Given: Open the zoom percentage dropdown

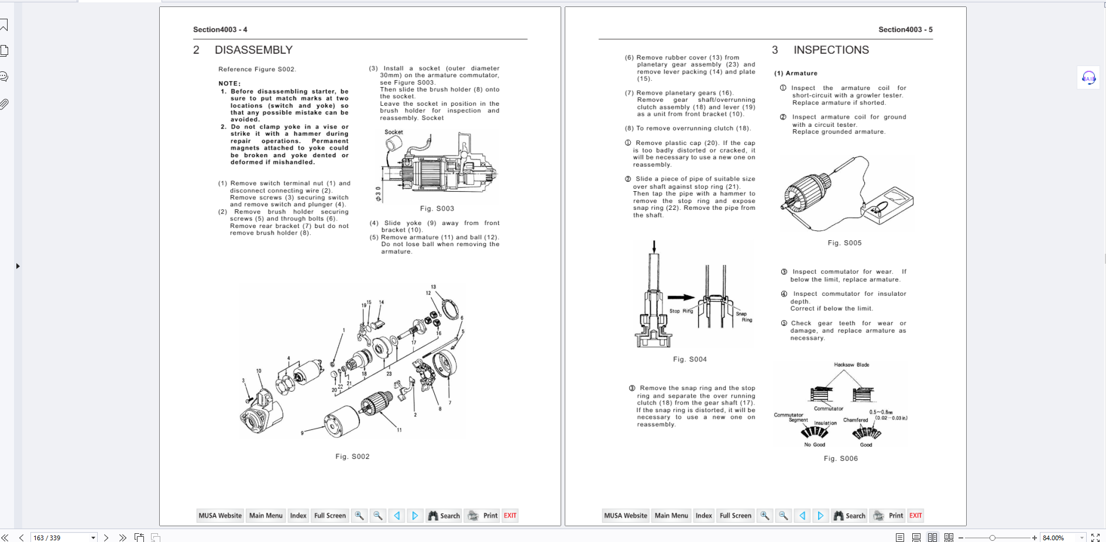Looking at the screenshot, I should pyautogui.click(x=1081, y=537).
